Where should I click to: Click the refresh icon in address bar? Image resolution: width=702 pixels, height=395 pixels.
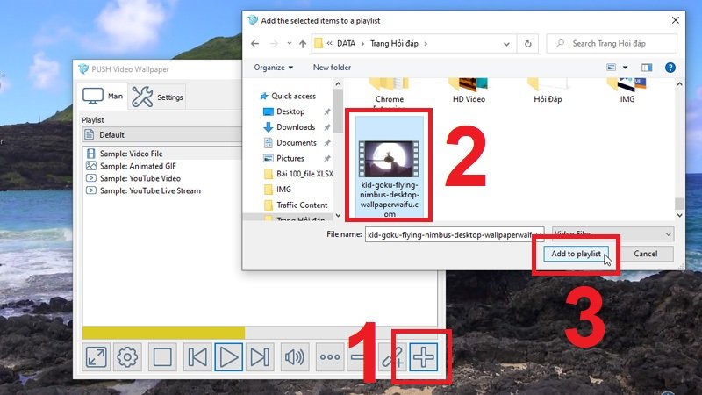(528, 43)
